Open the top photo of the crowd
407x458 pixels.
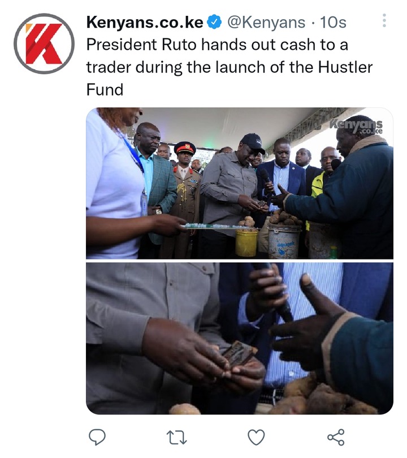(x=240, y=183)
